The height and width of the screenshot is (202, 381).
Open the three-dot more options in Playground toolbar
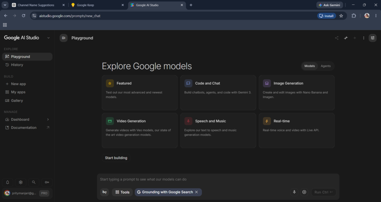click(x=364, y=38)
